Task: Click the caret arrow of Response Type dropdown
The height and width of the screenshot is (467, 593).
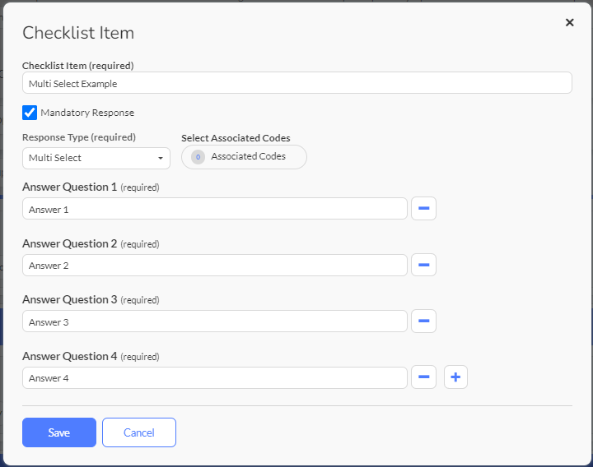Action: coord(161,158)
